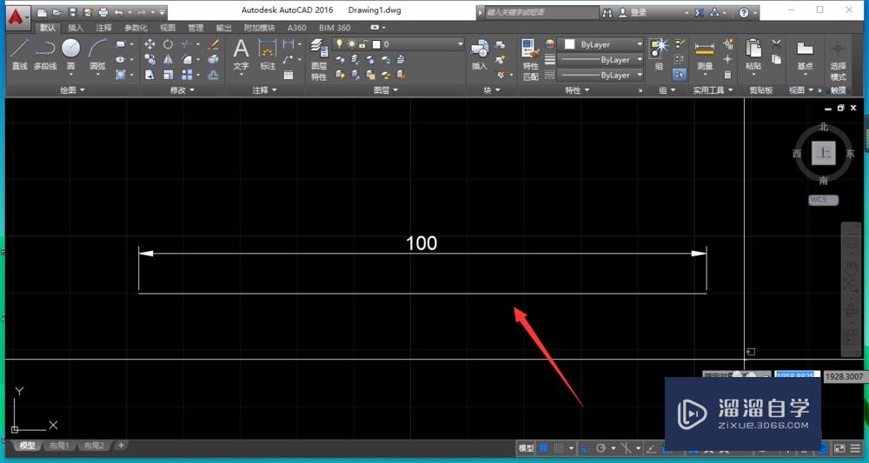Switch to the Output (输出) ribbon tab

224,27
